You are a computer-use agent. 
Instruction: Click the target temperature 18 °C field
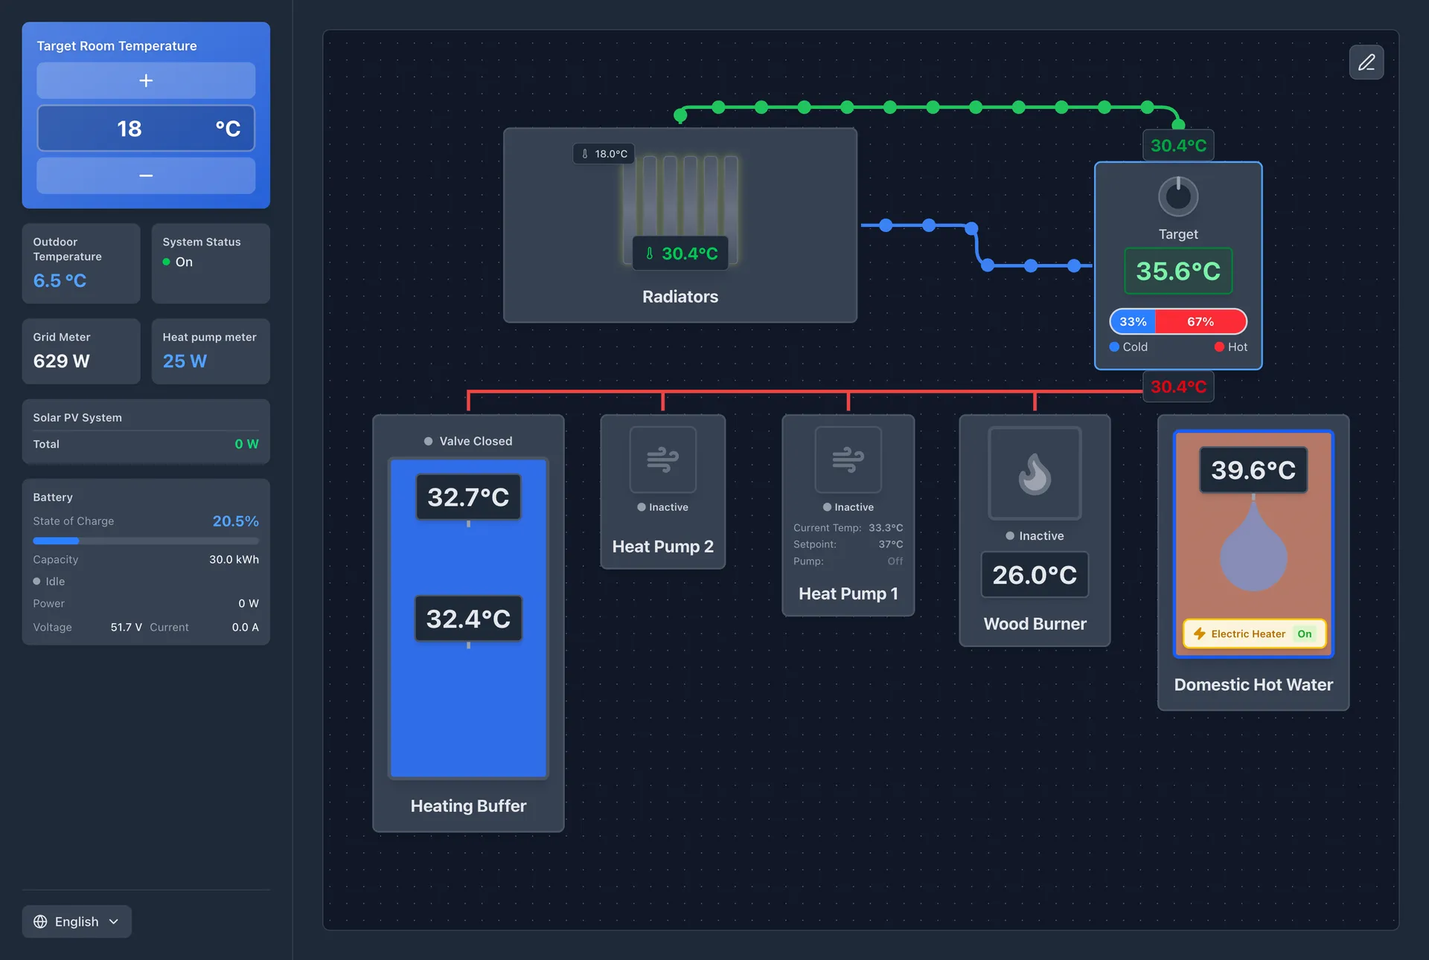click(x=146, y=128)
